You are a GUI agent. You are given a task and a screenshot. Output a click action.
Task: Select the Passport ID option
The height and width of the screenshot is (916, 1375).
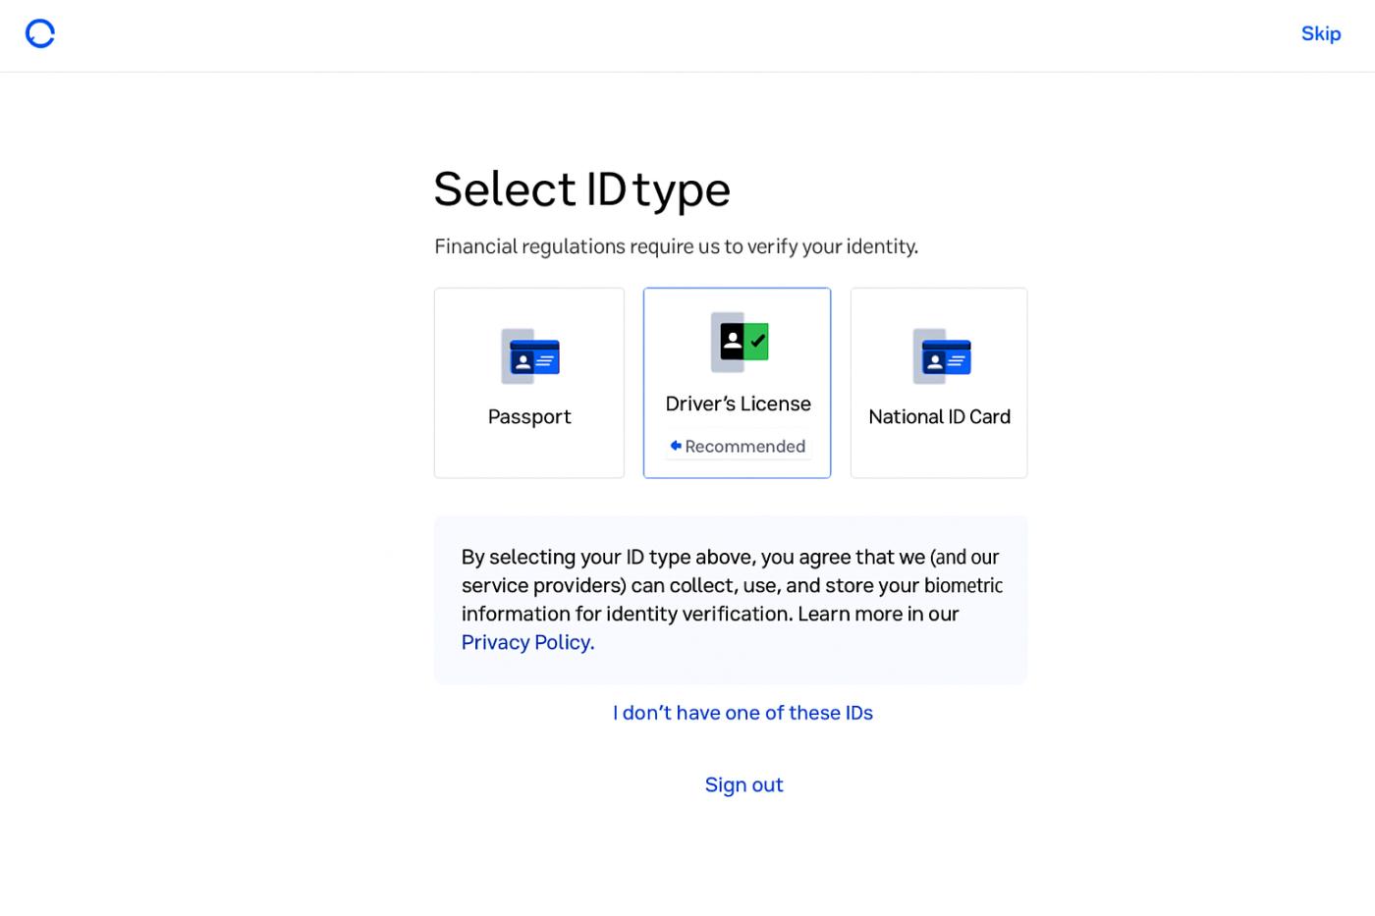tap(528, 383)
